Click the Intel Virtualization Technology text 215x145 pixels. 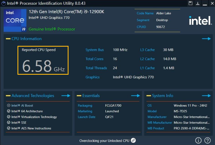[34, 117]
